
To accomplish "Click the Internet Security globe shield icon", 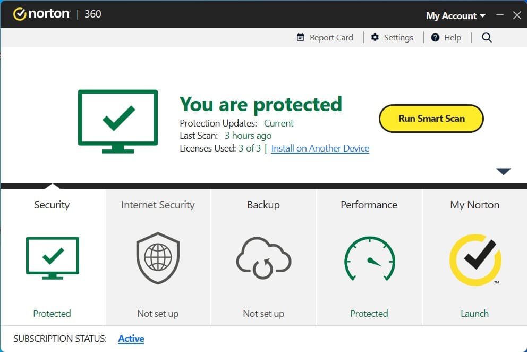I will [x=158, y=258].
